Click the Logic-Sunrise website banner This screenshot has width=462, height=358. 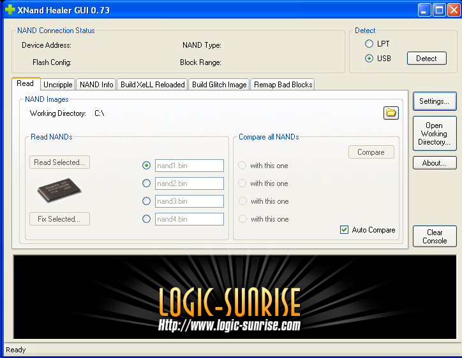pos(235,297)
